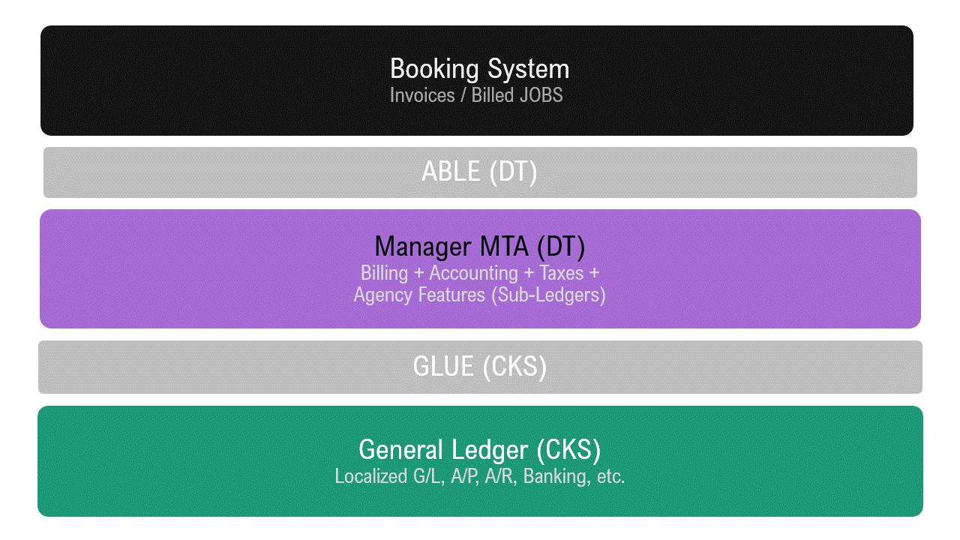Image resolution: width=960 pixels, height=540 pixels.
Task: Select the word Billing in the purple box
Action: click(x=384, y=273)
